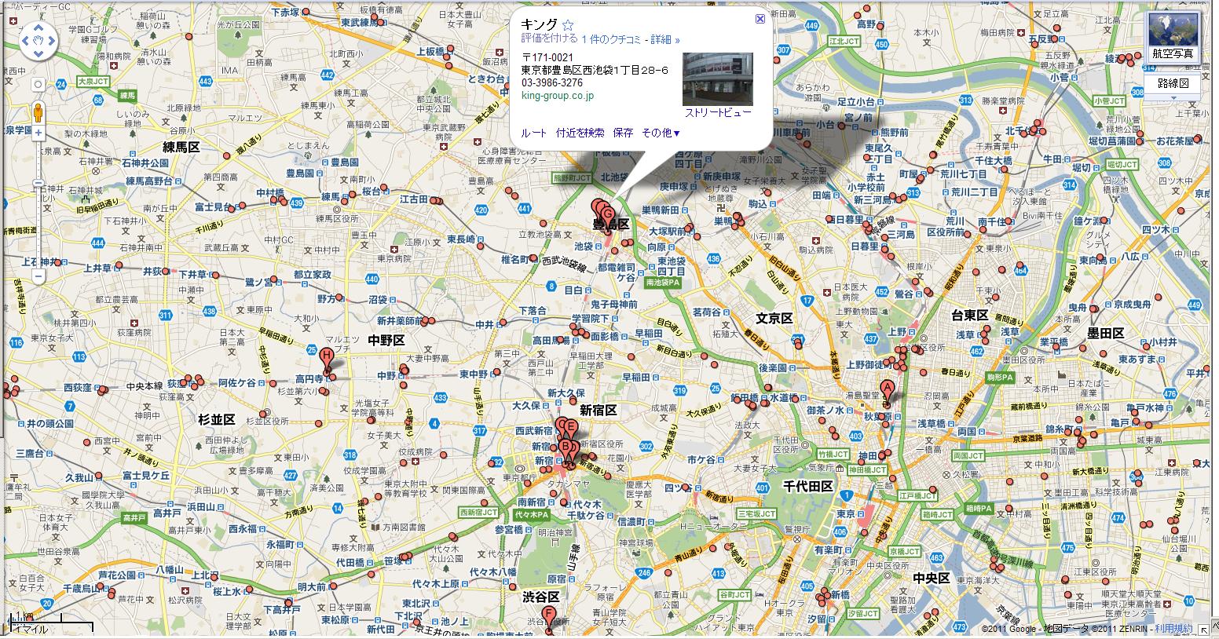The image size is (1219, 639).
Task: Click the 保存 save link
Action: tap(623, 133)
